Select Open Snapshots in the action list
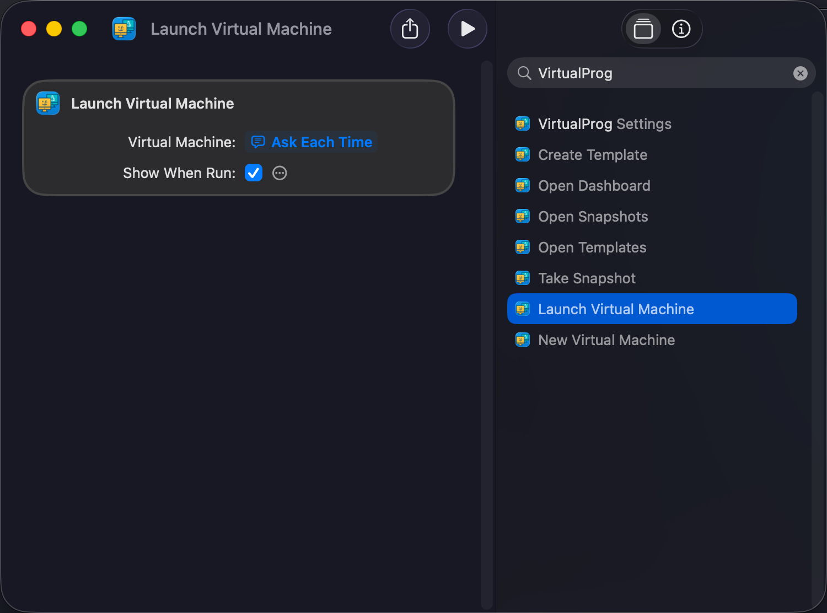Image resolution: width=827 pixels, height=613 pixels. 593,217
